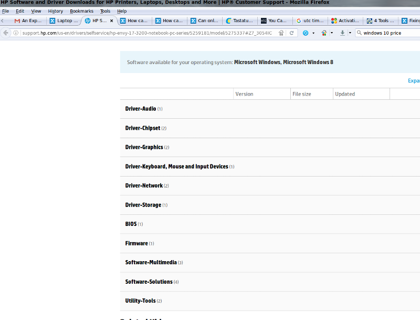Open the File menu

5,11
